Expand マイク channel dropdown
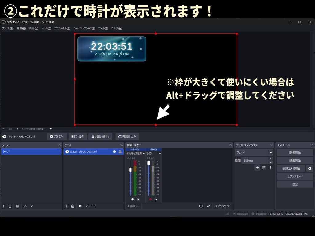The width and height of the screenshot is (315, 236). (160, 154)
